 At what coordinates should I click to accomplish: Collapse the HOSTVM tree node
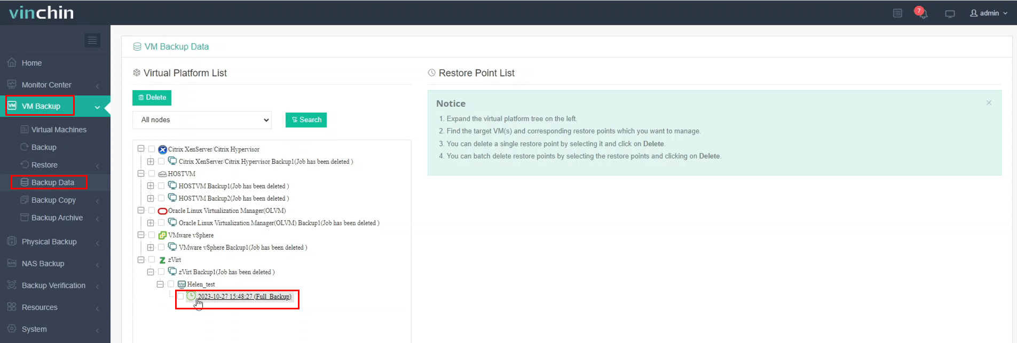coord(141,173)
